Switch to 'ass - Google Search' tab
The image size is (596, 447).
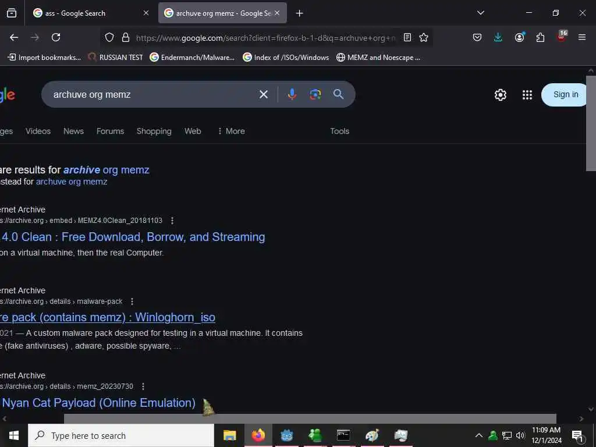click(x=91, y=13)
